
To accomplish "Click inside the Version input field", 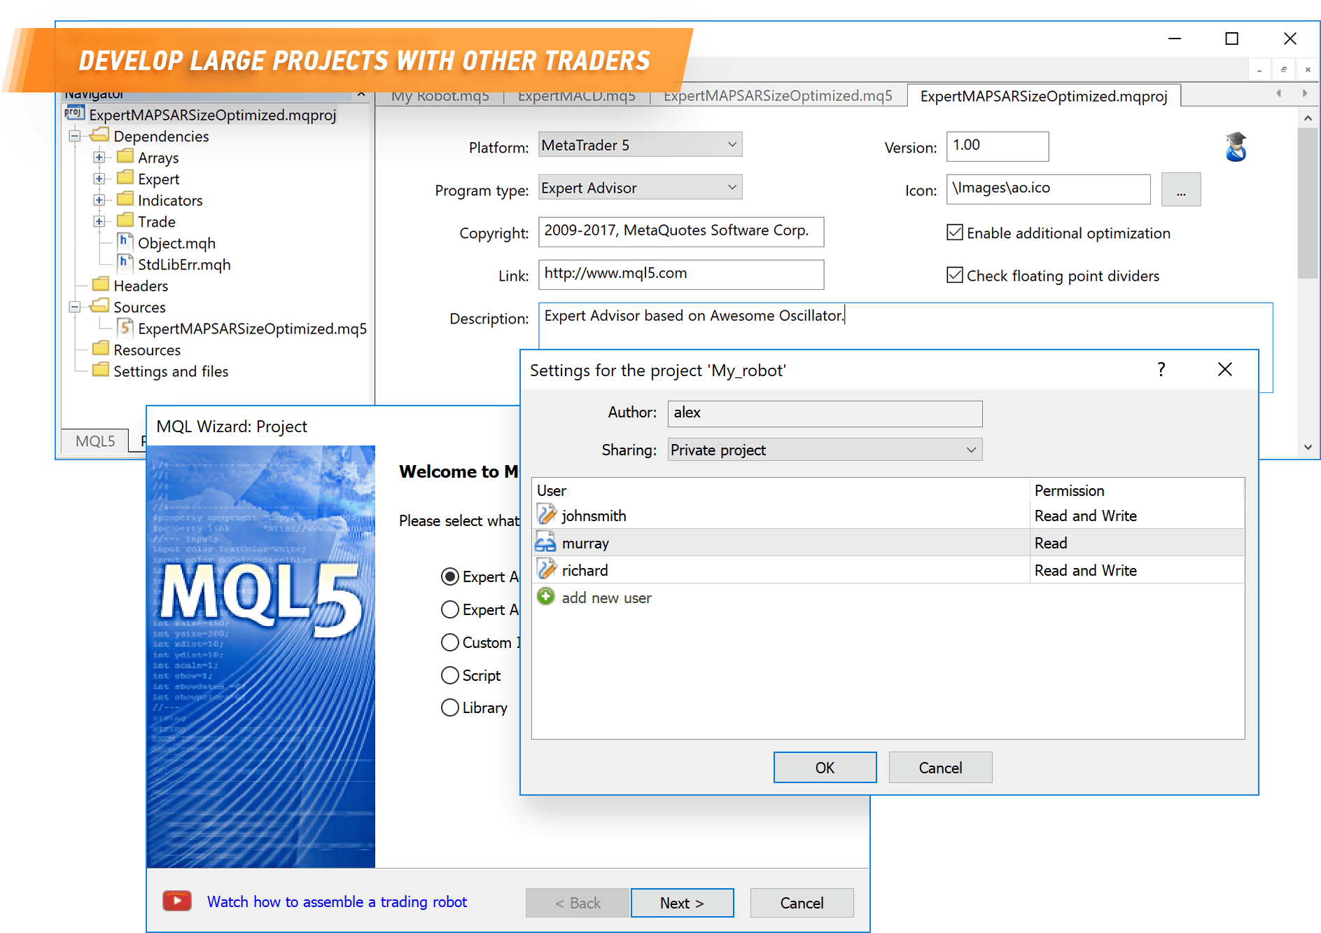I will [997, 146].
